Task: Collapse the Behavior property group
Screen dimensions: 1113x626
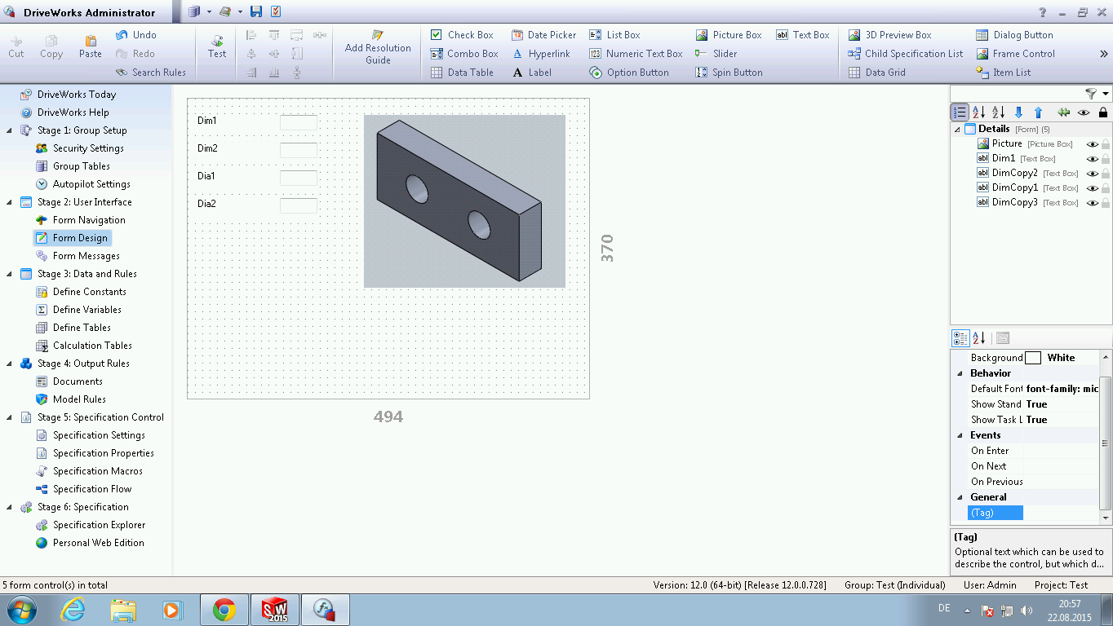Action: coord(960,373)
